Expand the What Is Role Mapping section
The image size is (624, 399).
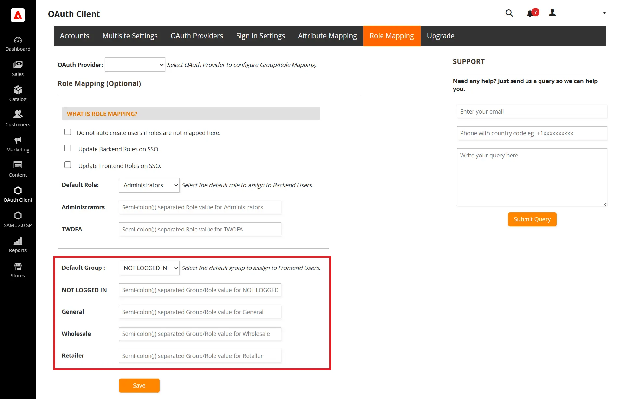(x=191, y=114)
